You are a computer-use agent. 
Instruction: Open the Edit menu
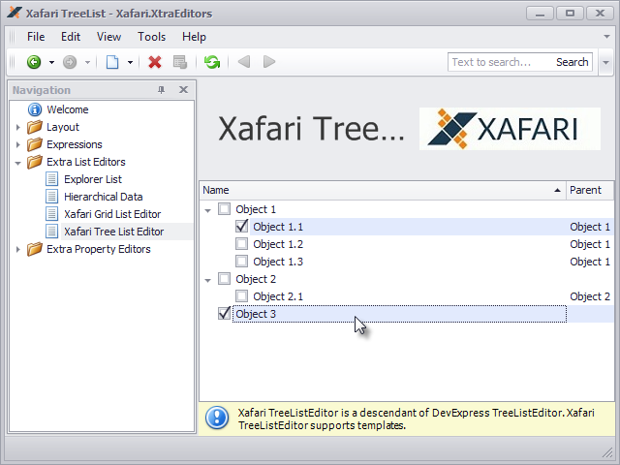point(71,37)
